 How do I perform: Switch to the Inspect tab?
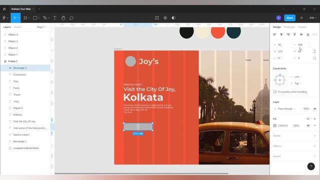tap(302, 27)
